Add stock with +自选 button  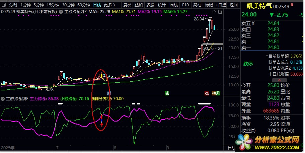tap(221, 5)
